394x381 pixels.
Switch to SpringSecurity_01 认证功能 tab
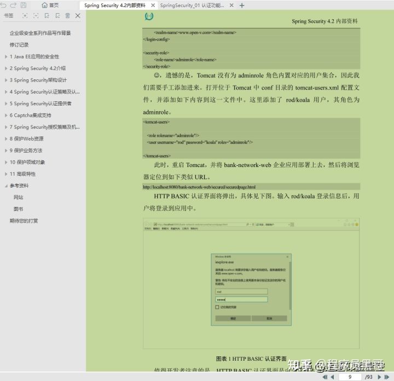pos(192,5)
